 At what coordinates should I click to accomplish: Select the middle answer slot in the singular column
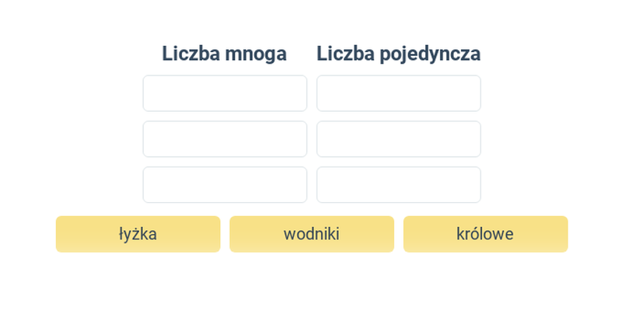[x=399, y=139]
